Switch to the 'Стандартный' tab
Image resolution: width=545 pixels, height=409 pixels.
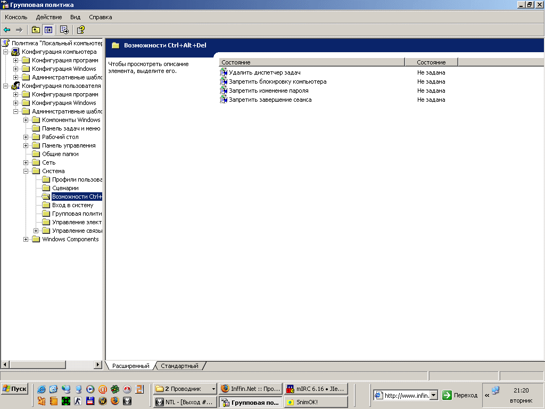tap(179, 366)
